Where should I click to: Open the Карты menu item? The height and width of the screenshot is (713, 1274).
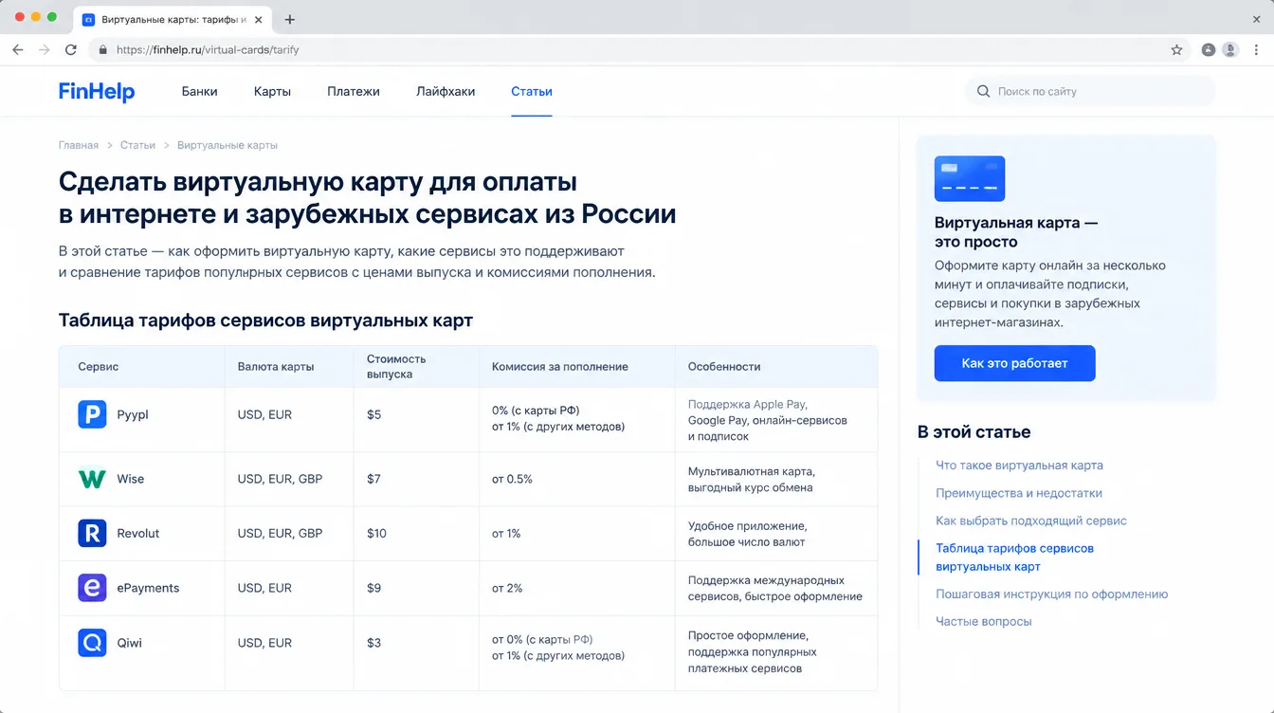pos(272,92)
